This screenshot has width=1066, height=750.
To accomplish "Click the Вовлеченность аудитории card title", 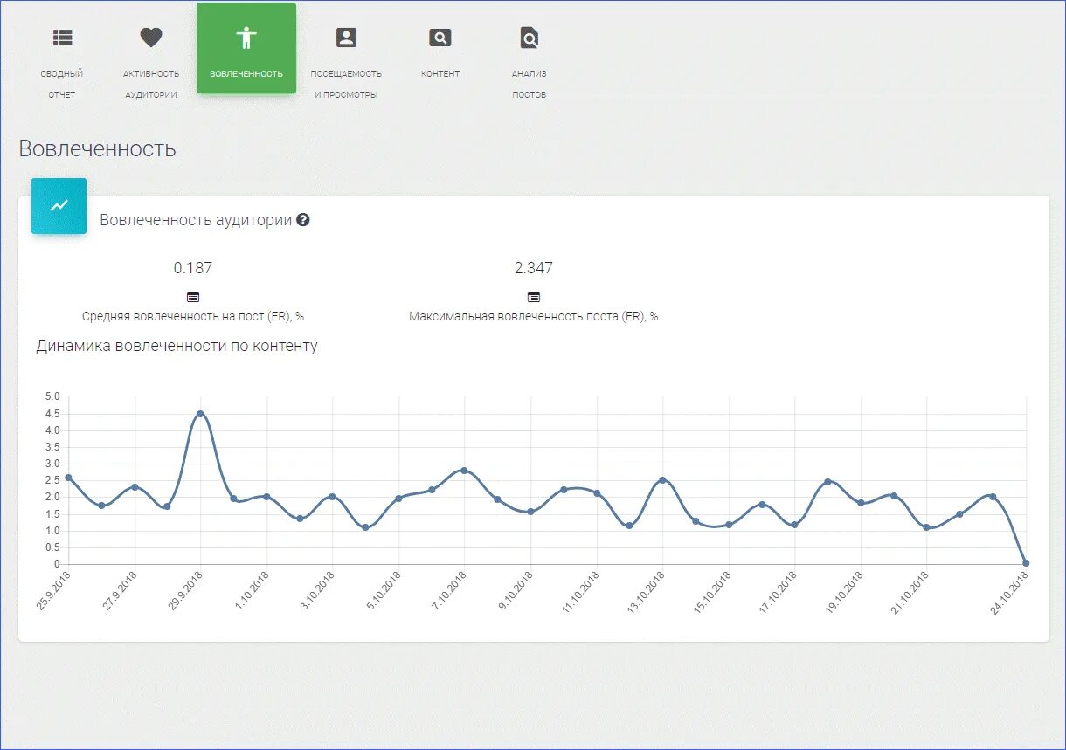I will tap(196, 220).
